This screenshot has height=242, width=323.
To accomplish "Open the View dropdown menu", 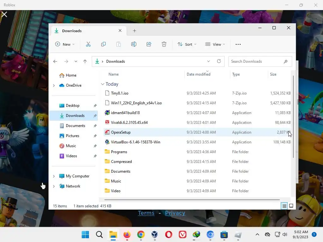I will click(215, 44).
